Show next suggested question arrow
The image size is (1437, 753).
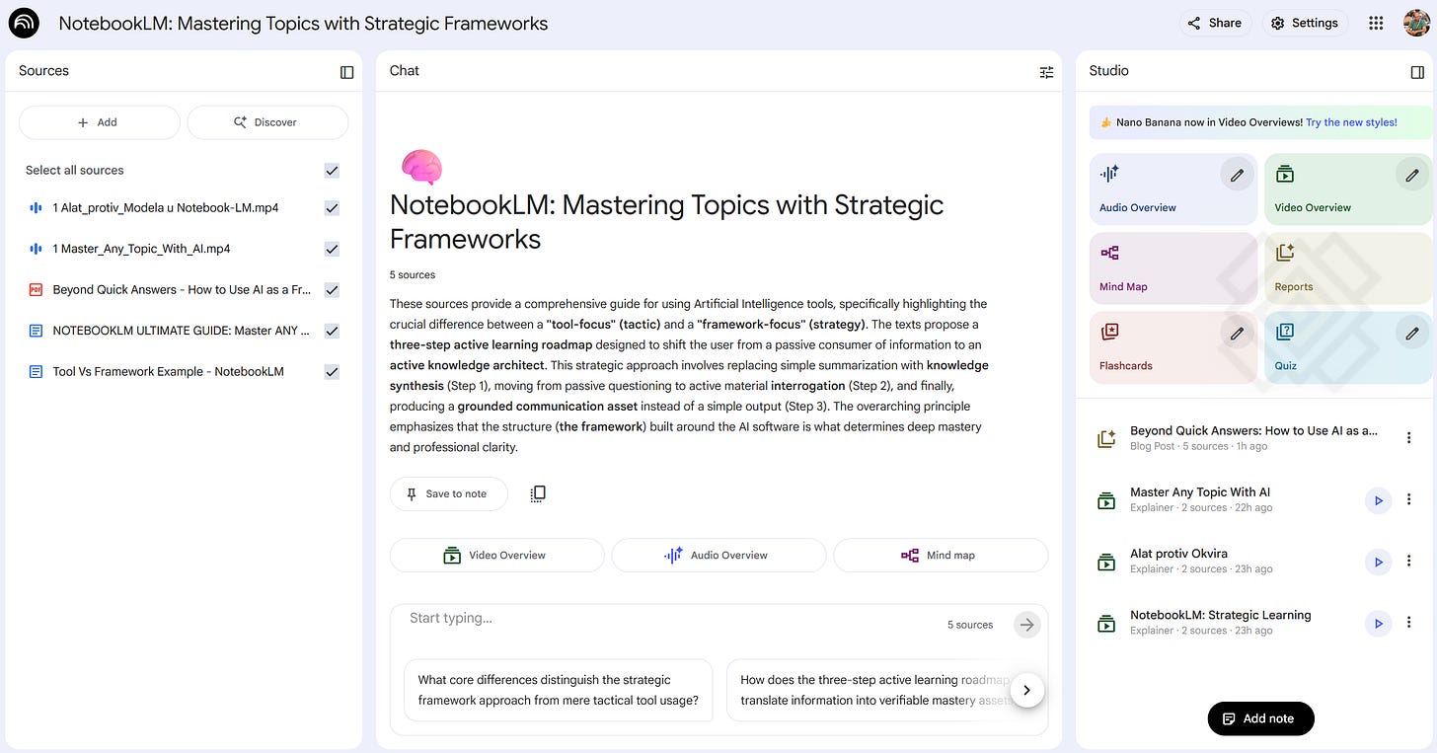click(x=1026, y=690)
